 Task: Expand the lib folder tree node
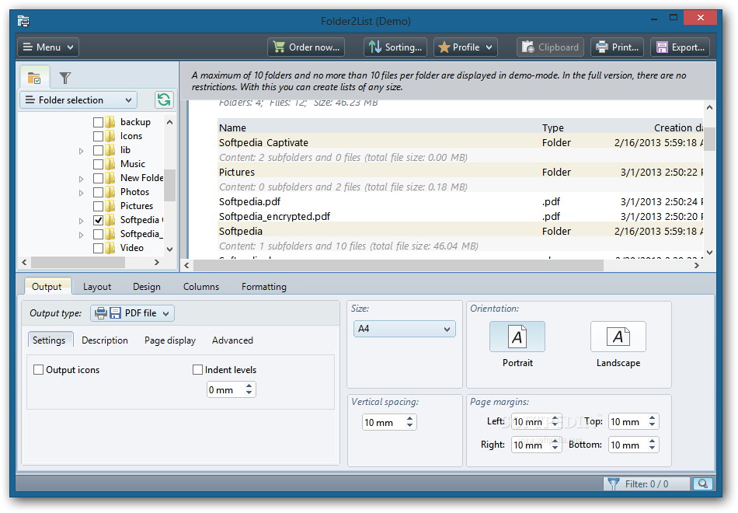(x=82, y=151)
